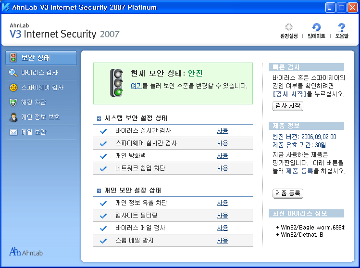Screen dimensions: 360x268
Task: Click checkmark beside 스팸 메일 방지
Action: pyautogui.click(x=103, y=241)
